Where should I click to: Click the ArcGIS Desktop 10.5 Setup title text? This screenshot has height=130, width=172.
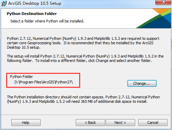pyautogui.click(x=35, y=3)
